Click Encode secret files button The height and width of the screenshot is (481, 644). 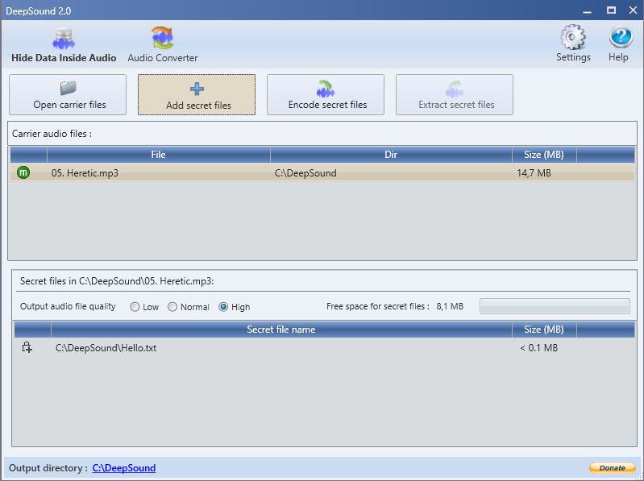326,94
